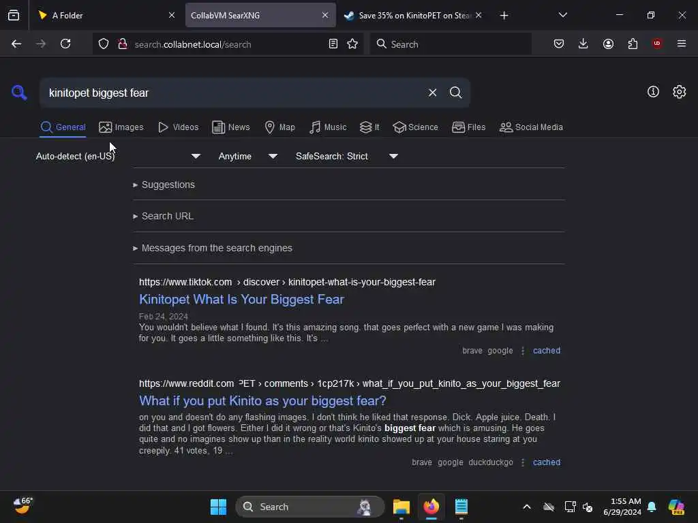
Task: Open the Firefox account icon
Action: click(608, 44)
